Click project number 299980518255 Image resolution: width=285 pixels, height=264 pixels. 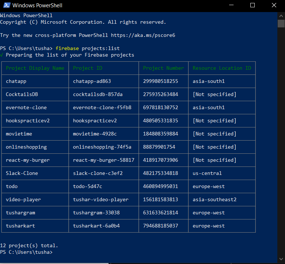[161, 81]
